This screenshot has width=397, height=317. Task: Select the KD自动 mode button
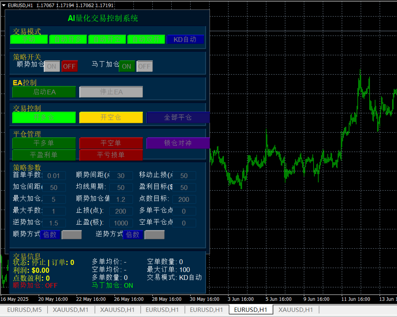(x=185, y=39)
